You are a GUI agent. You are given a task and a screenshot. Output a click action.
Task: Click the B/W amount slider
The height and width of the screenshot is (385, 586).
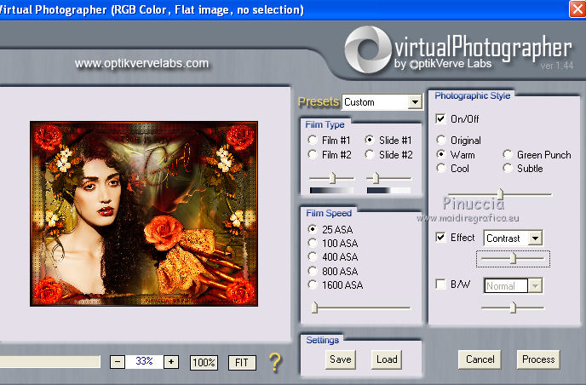coord(513,307)
